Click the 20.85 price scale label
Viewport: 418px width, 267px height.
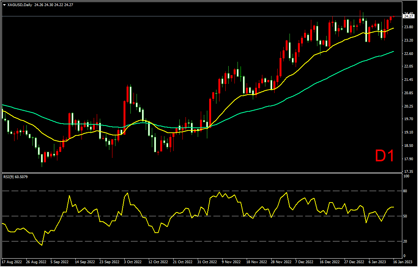click(x=408, y=93)
